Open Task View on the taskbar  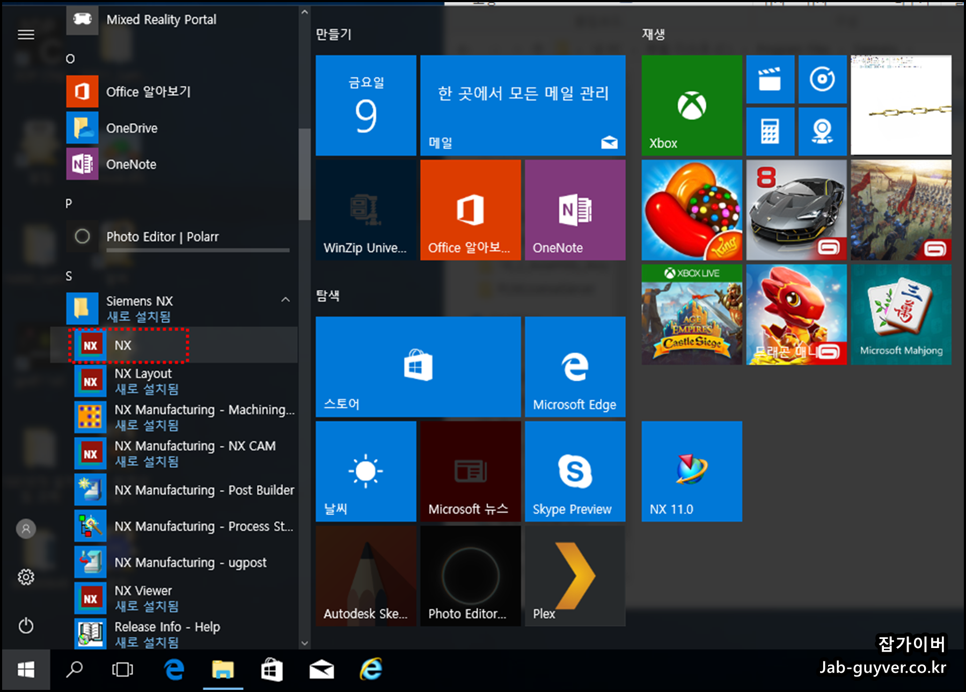[122, 669]
